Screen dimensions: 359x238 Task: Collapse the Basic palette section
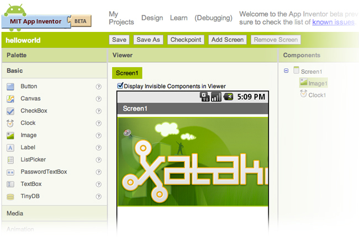tap(55, 71)
